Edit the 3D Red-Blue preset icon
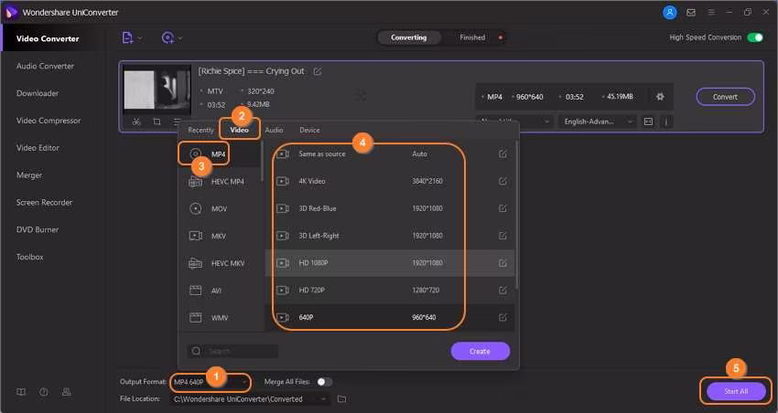Viewport: 778px width, 413px height. point(502,208)
